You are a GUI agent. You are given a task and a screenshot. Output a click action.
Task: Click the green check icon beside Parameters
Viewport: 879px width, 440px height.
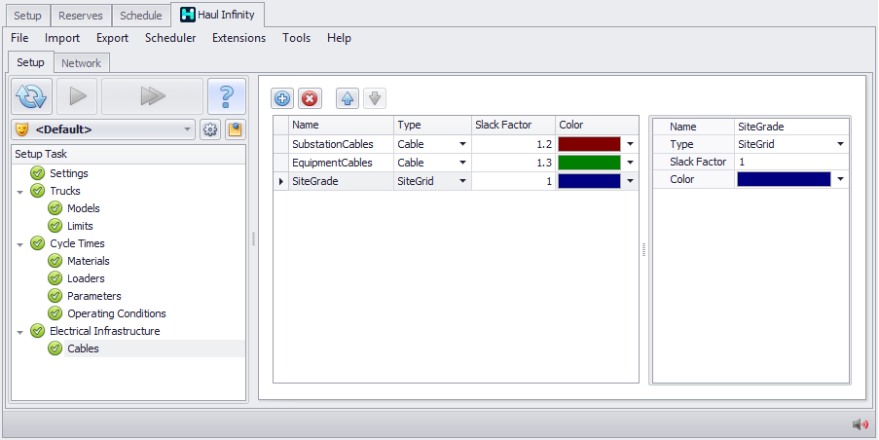[x=55, y=295]
